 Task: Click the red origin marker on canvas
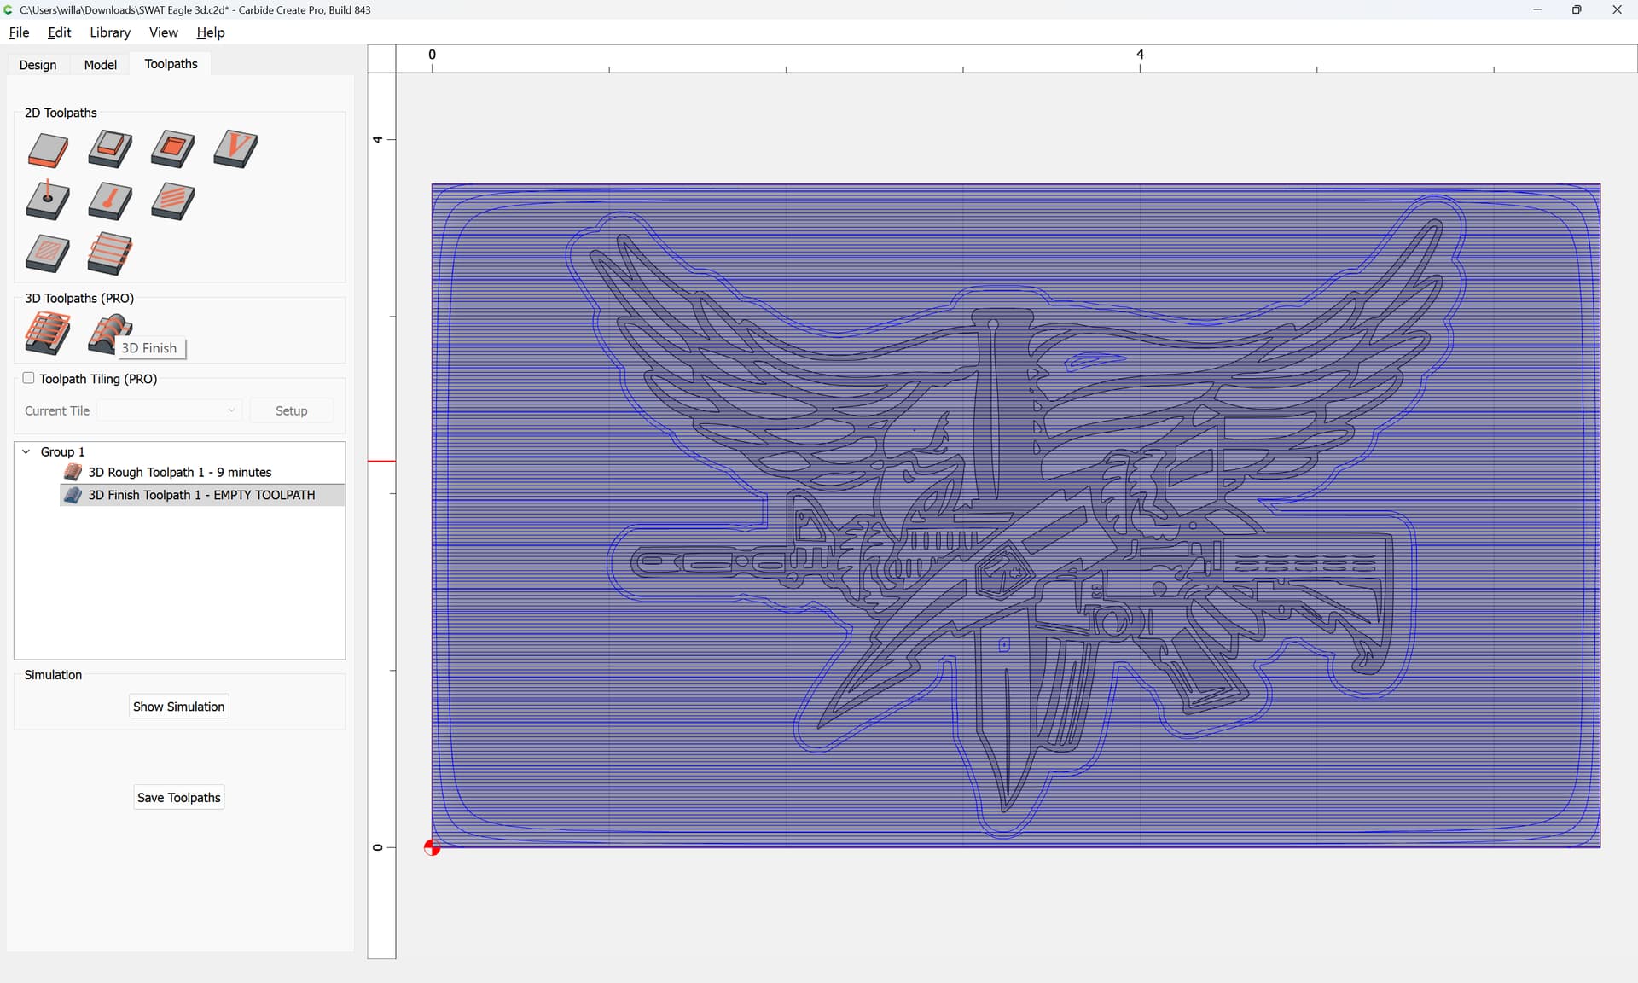[432, 847]
